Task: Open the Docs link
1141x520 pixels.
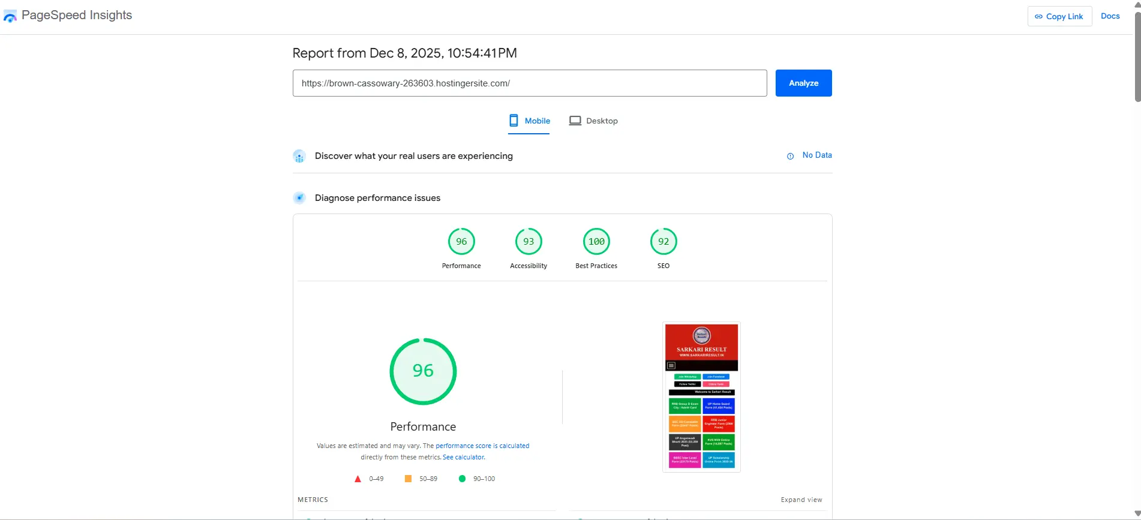Action: (1110, 16)
